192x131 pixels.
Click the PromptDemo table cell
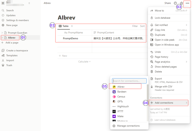coord(74,38)
